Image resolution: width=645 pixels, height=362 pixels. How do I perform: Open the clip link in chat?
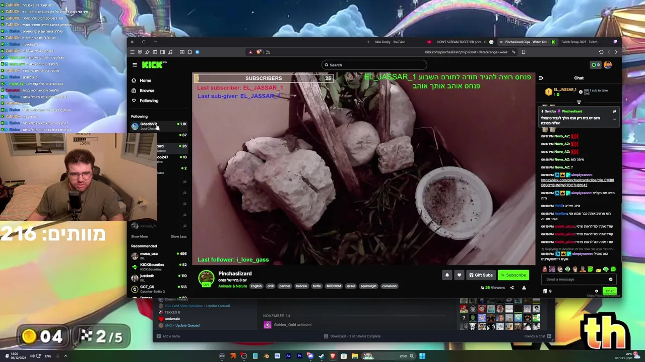pos(577,182)
